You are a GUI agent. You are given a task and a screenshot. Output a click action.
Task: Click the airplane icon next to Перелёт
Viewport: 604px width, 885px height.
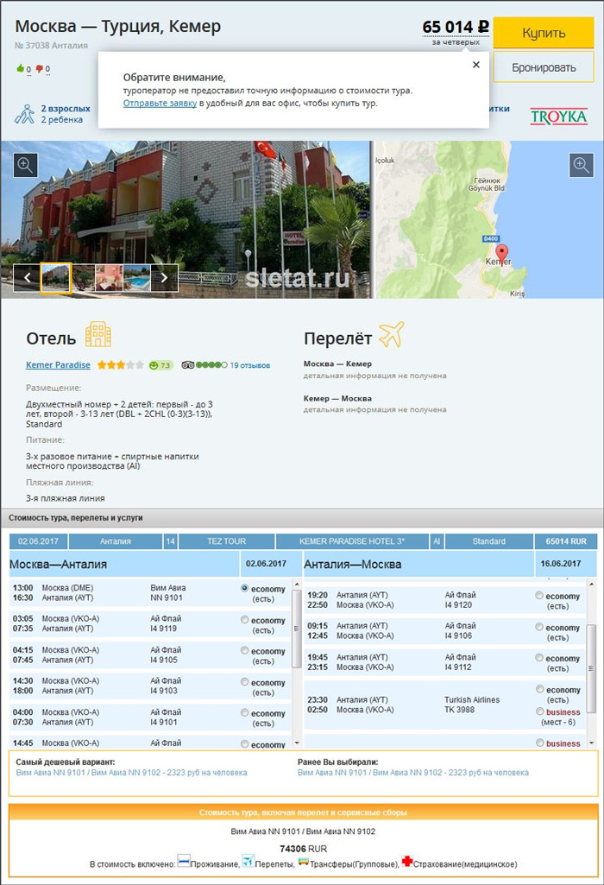click(392, 334)
